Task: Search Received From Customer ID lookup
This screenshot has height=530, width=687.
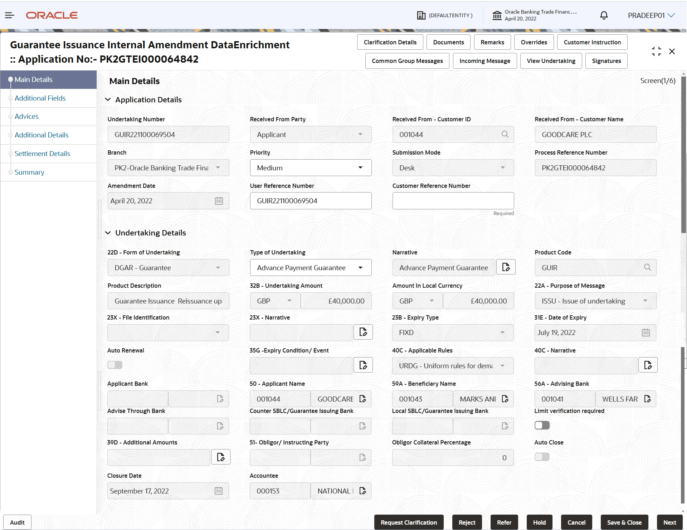Action: (x=505, y=134)
